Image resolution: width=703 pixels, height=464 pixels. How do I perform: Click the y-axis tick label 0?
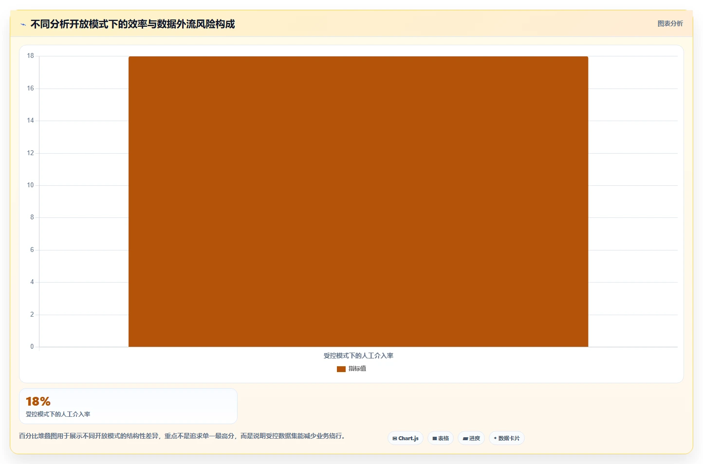click(32, 347)
